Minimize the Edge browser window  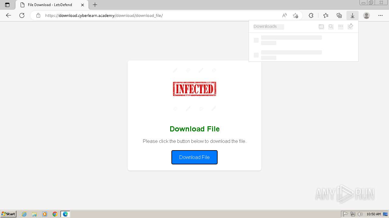[363, 3]
